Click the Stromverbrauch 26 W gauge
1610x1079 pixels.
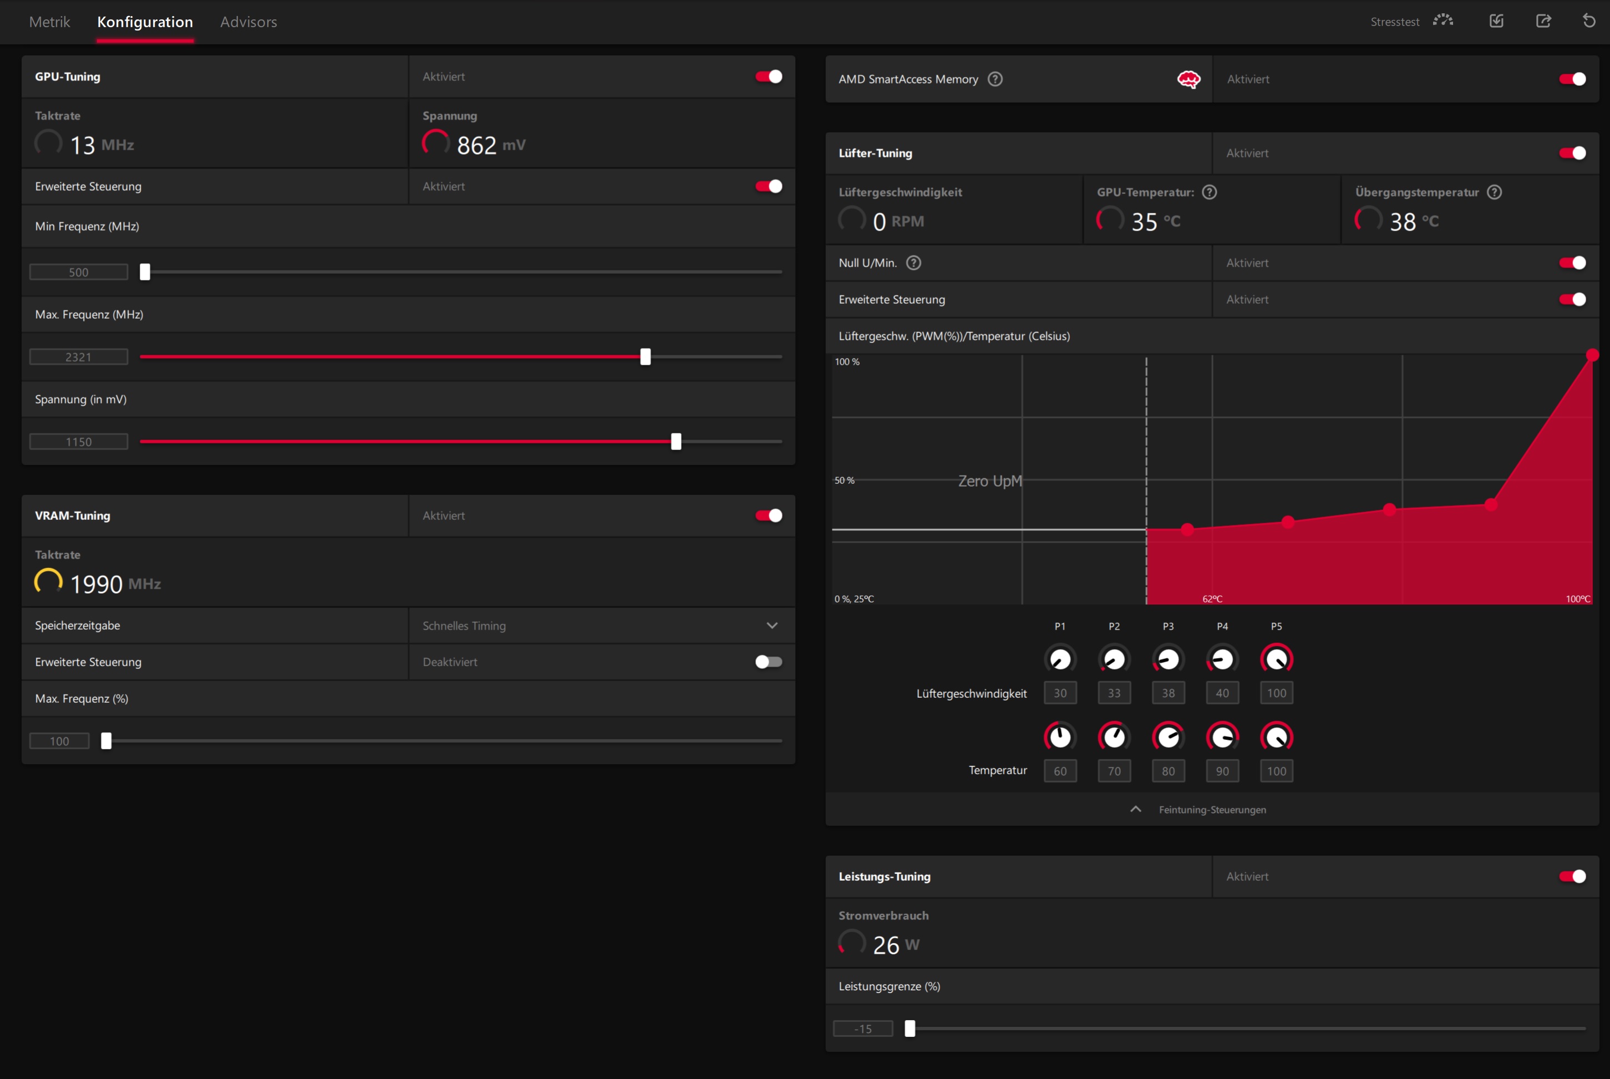[852, 943]
